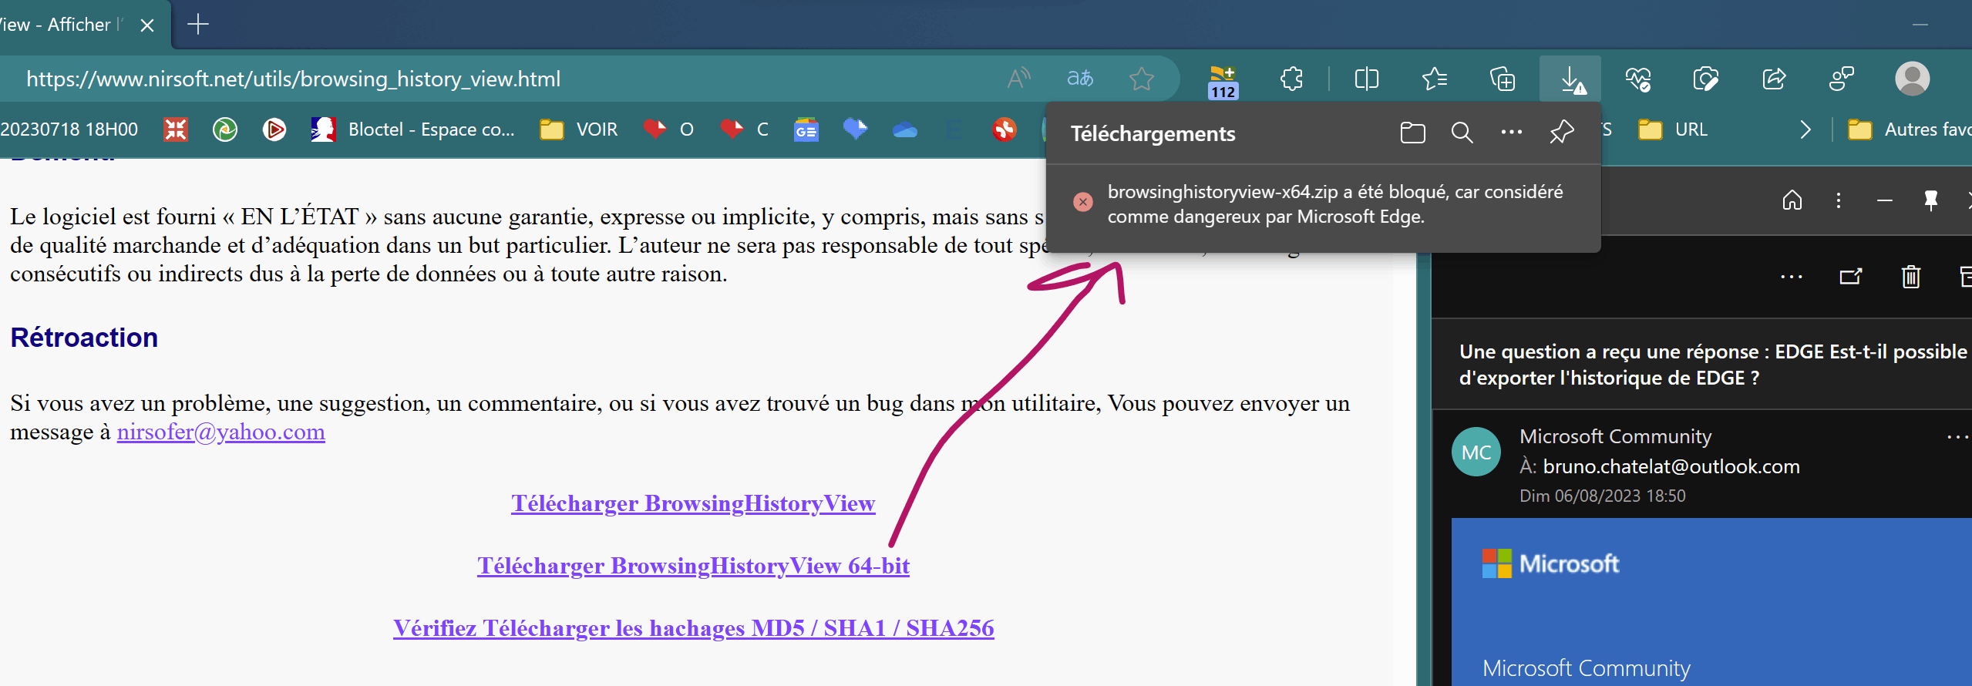Open the sidebar vertical dots menu
This screenshot has height=686, width=1972.
point(1838,200)
